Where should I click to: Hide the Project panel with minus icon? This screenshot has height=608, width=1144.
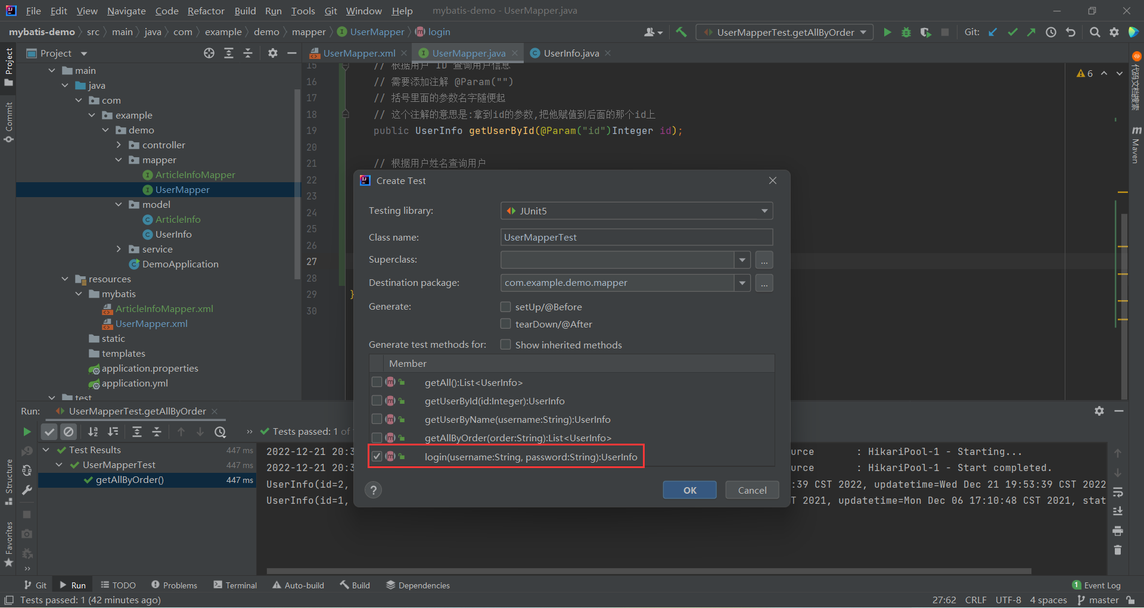coord(292,53)
